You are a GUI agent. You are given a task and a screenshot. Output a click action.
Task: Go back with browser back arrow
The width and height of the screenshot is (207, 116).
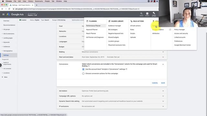click(x=2, y=9)
